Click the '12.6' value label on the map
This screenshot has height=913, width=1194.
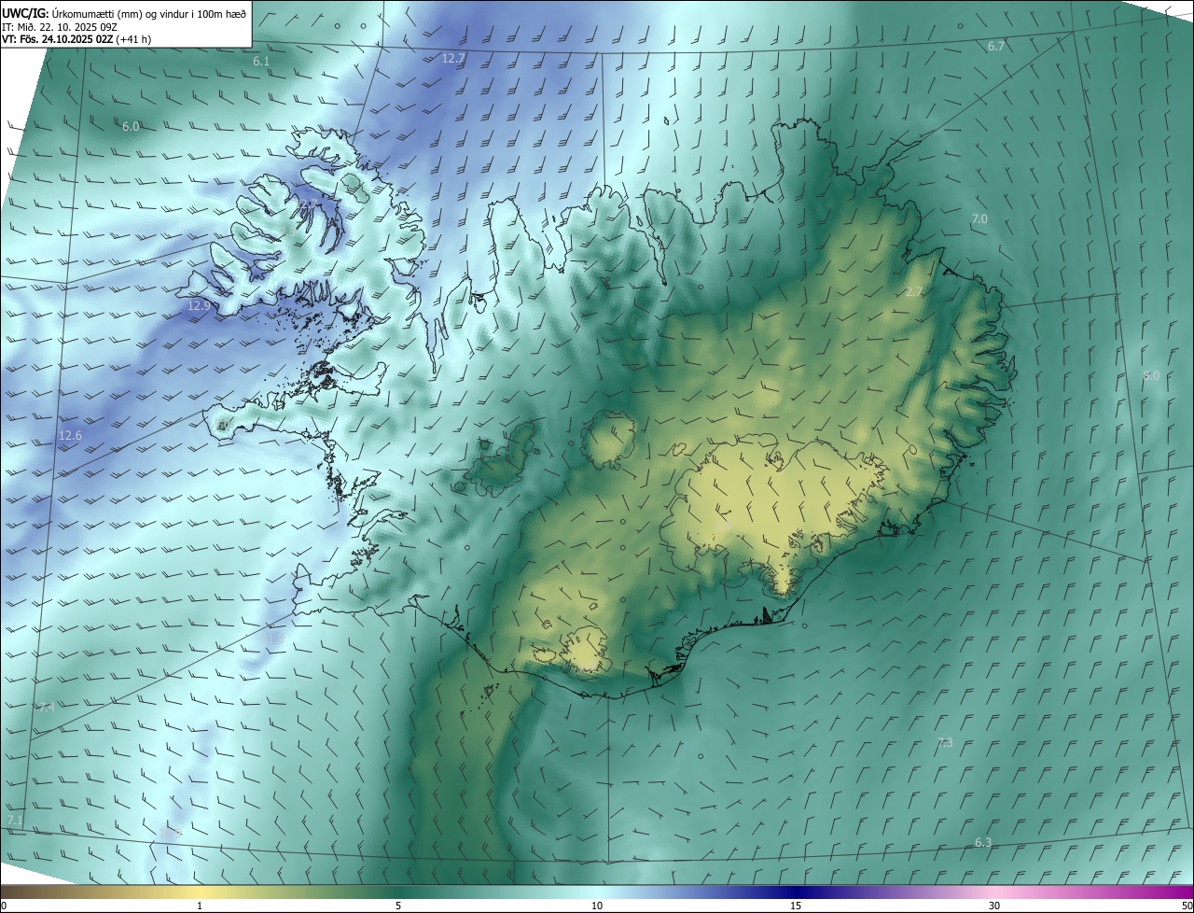click(70, 435)
